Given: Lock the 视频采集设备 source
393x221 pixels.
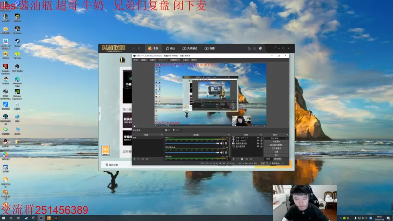Looking at the screenshot, I should 261,143.
